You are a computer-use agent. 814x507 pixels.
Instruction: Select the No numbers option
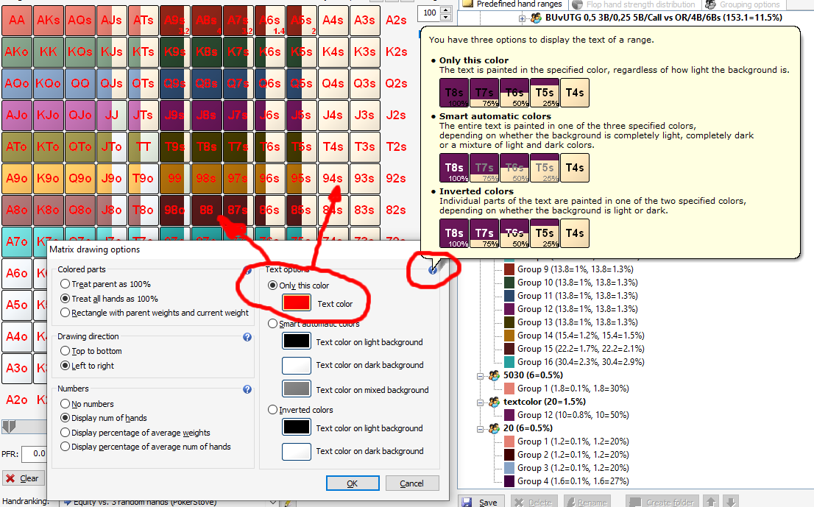click(87, 404)
